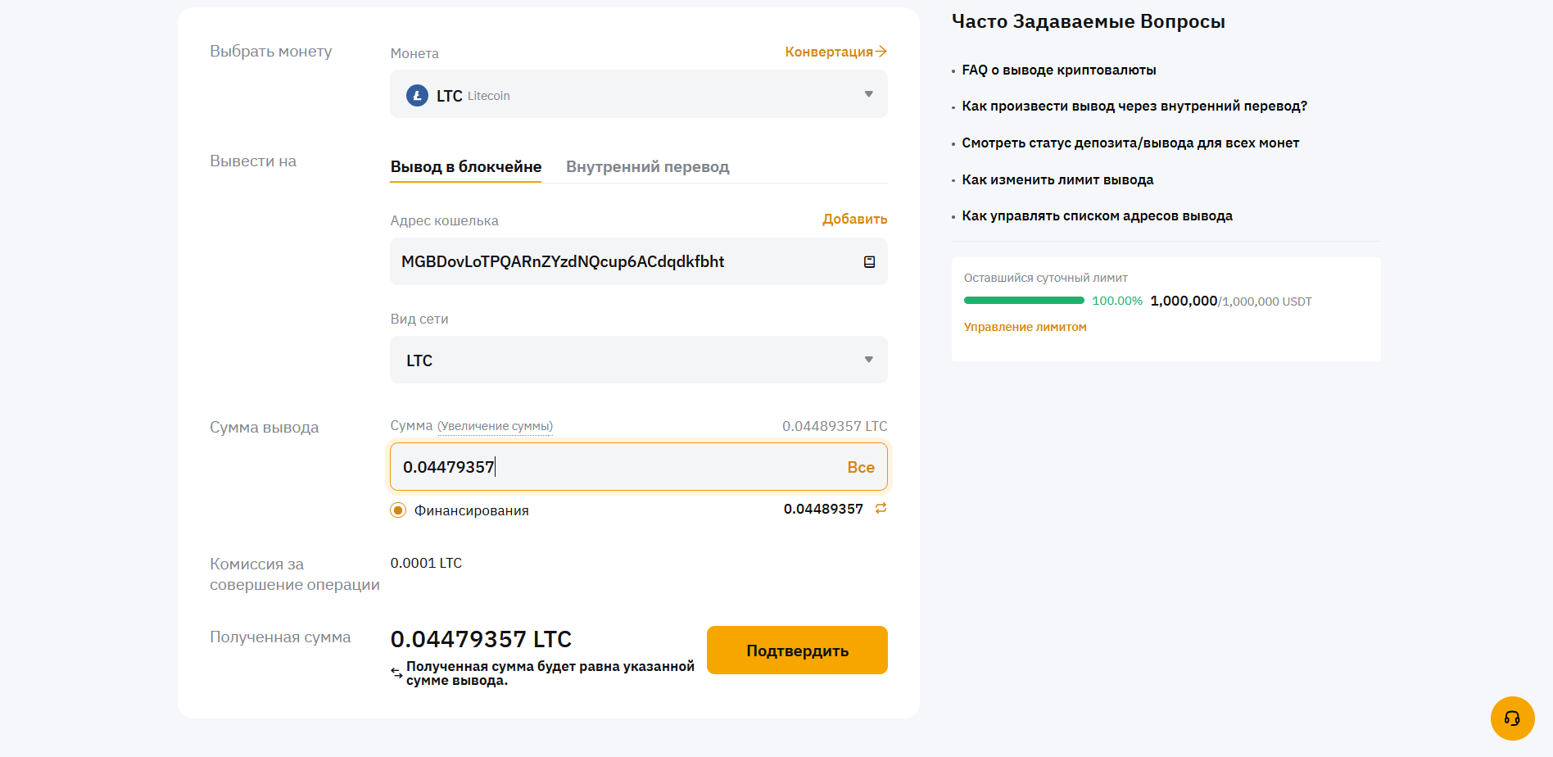
Task: Open FAQ о выводе криптовалюты
Action: coord(1058,70)
